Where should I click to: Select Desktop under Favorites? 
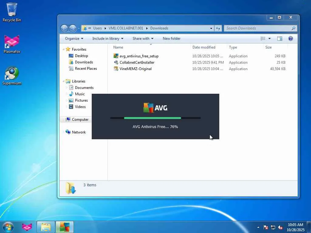81,56
